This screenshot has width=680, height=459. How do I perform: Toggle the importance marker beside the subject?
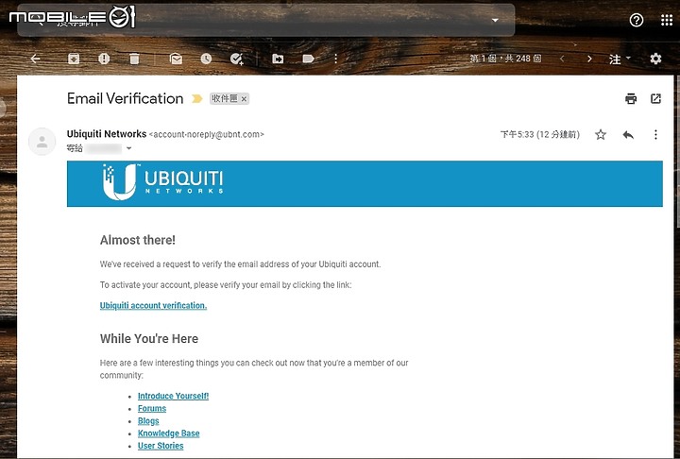point(196,99)
